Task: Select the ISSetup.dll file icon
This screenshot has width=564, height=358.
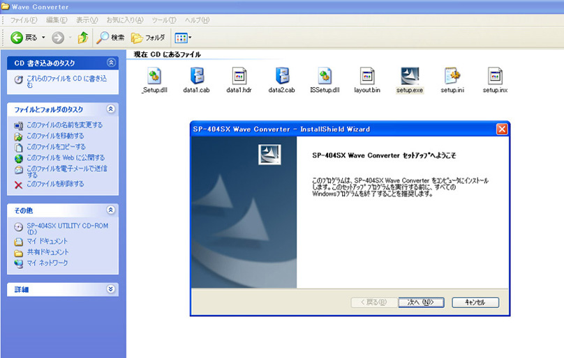Action: coord(325,76)
